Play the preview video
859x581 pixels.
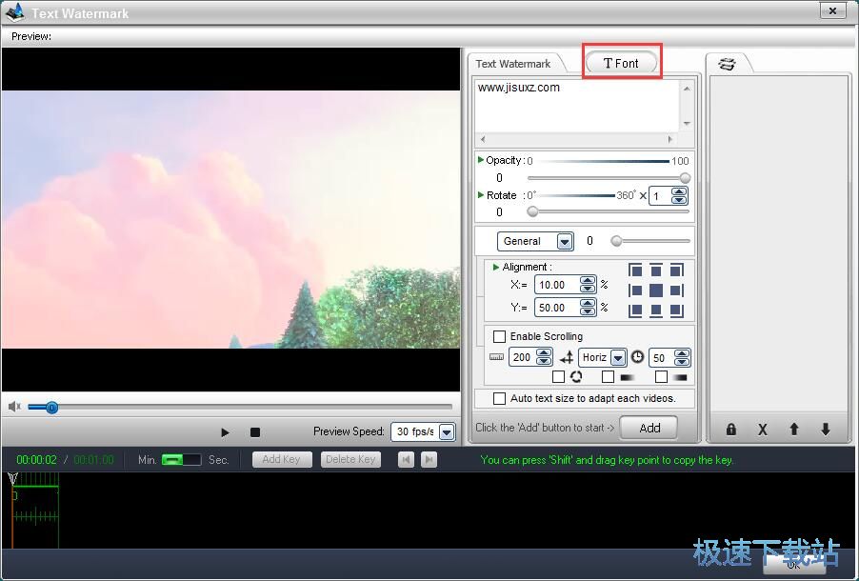[225, 432]
